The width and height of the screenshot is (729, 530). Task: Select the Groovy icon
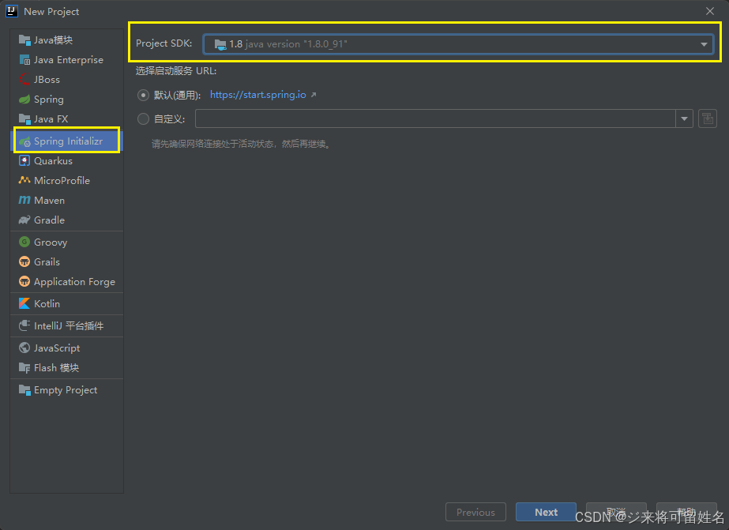(24, 242)
